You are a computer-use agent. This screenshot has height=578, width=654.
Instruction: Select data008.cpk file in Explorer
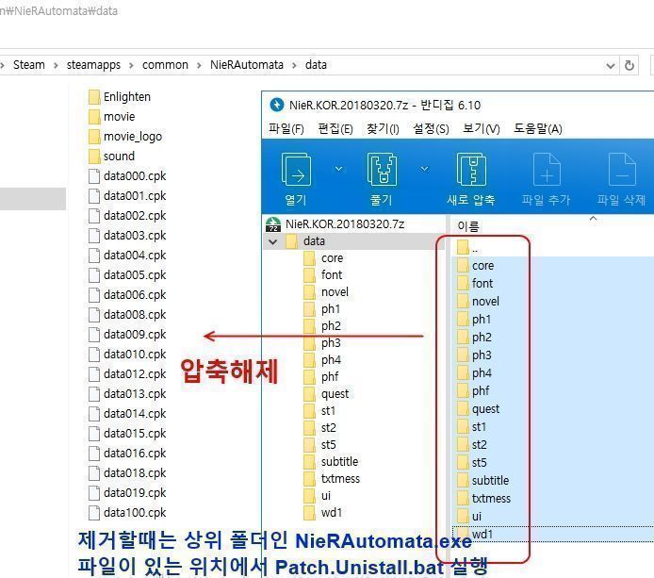(x=127, y=314)
